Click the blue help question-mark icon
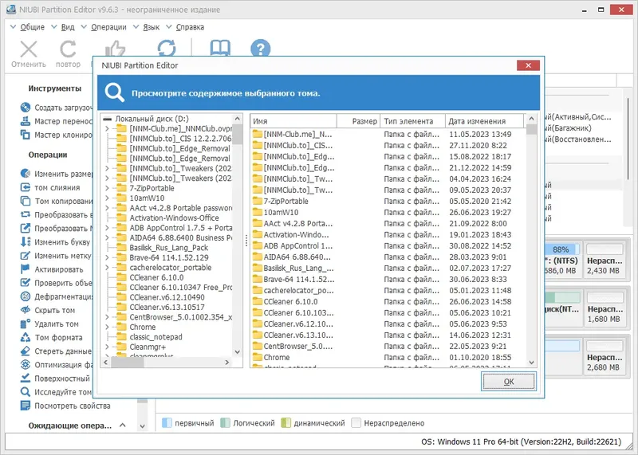 coord(261,48)
